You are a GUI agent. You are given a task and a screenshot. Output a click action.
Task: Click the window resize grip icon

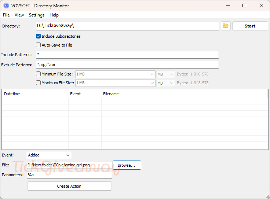pyautogui.click(x=267, y=196)
